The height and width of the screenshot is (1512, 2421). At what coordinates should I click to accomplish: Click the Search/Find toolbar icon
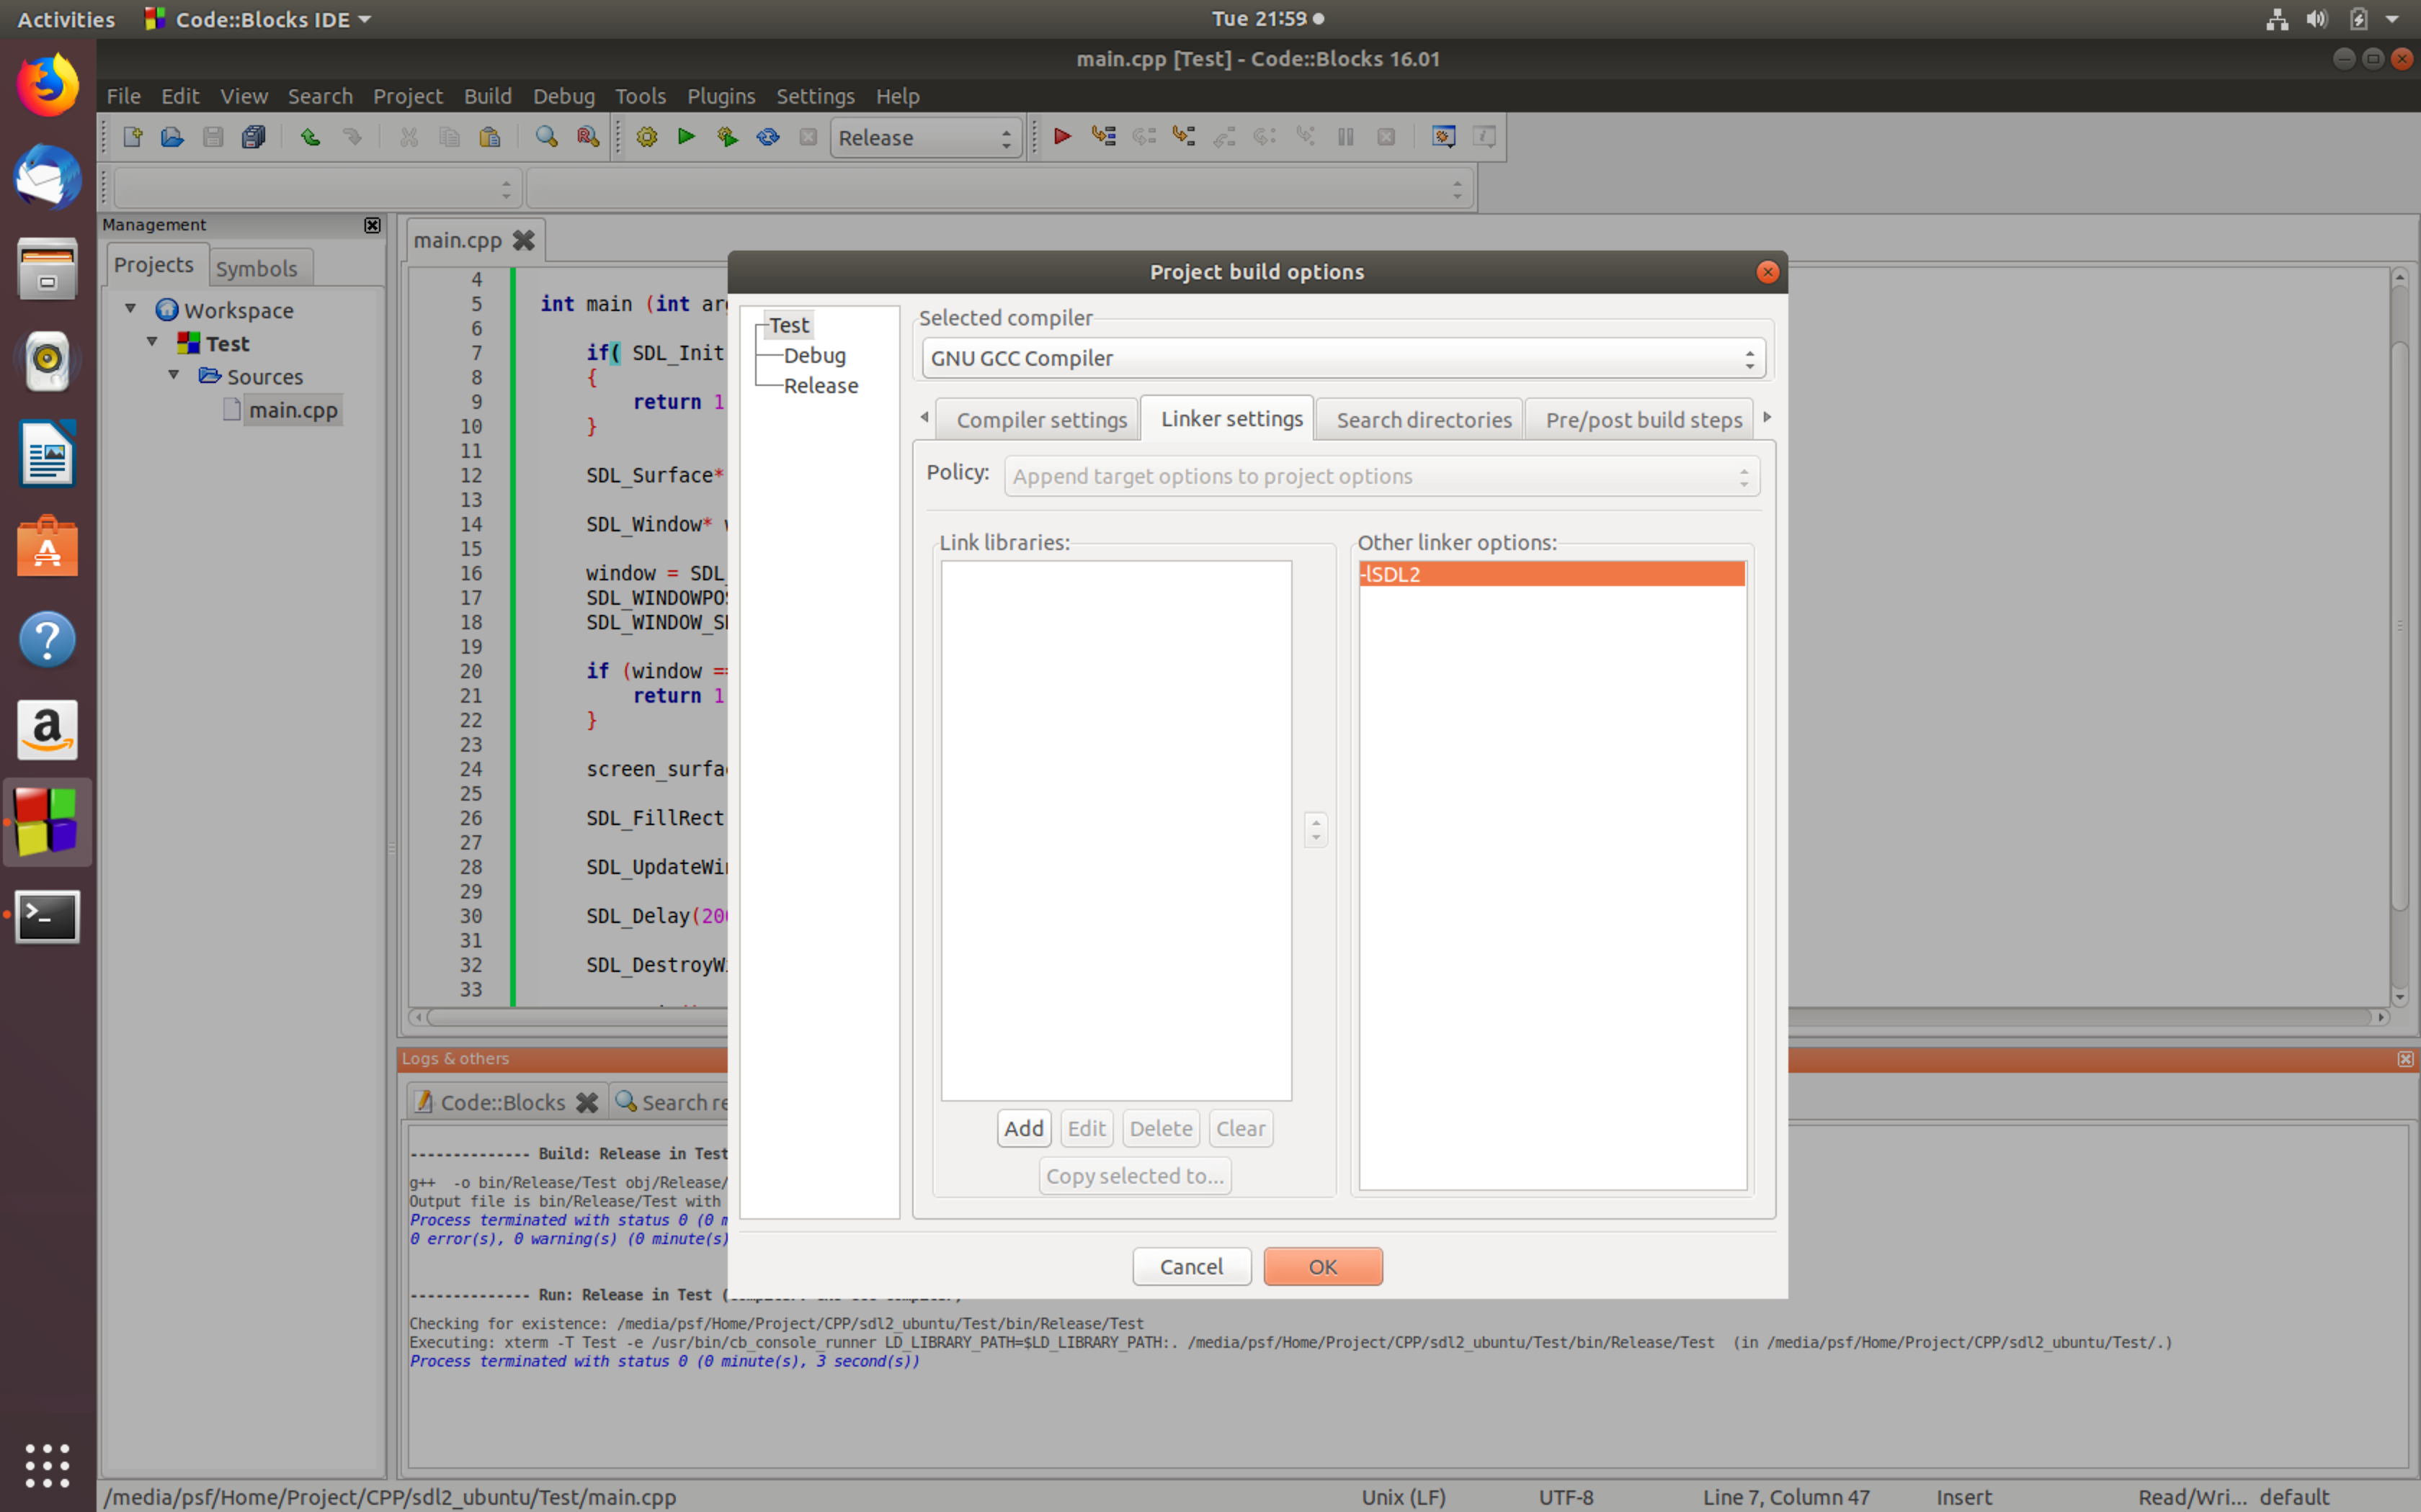(x=549, y=138)
